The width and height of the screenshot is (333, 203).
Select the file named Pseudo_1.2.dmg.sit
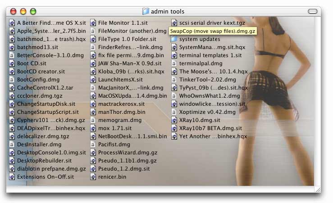124,169
